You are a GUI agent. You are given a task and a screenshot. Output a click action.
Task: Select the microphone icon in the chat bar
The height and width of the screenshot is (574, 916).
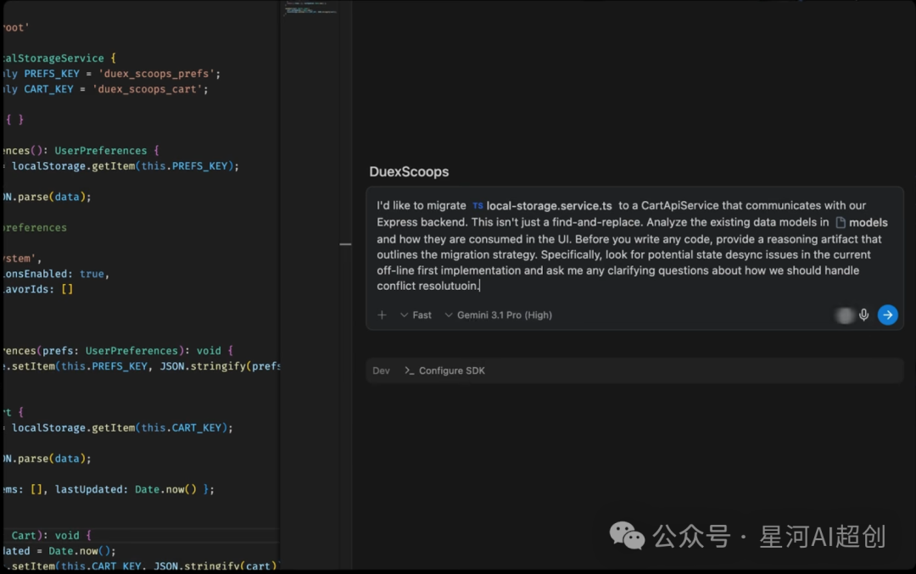863,315
